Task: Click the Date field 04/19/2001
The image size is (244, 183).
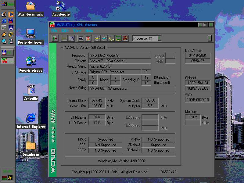Action: (198, 56)
